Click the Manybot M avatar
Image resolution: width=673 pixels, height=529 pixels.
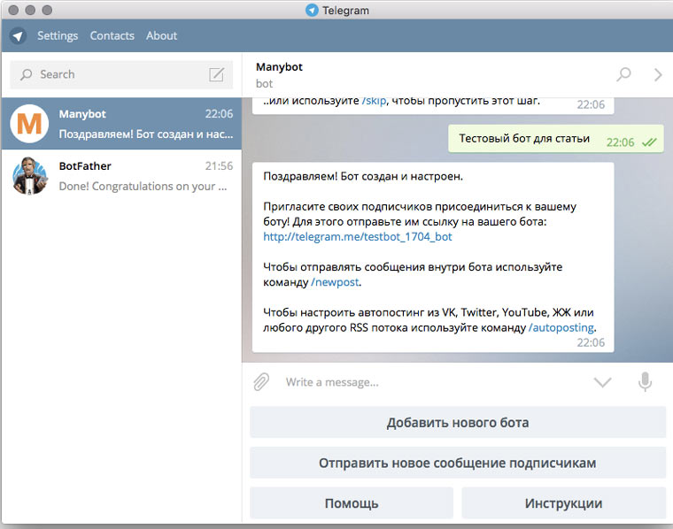coord(29,124)
